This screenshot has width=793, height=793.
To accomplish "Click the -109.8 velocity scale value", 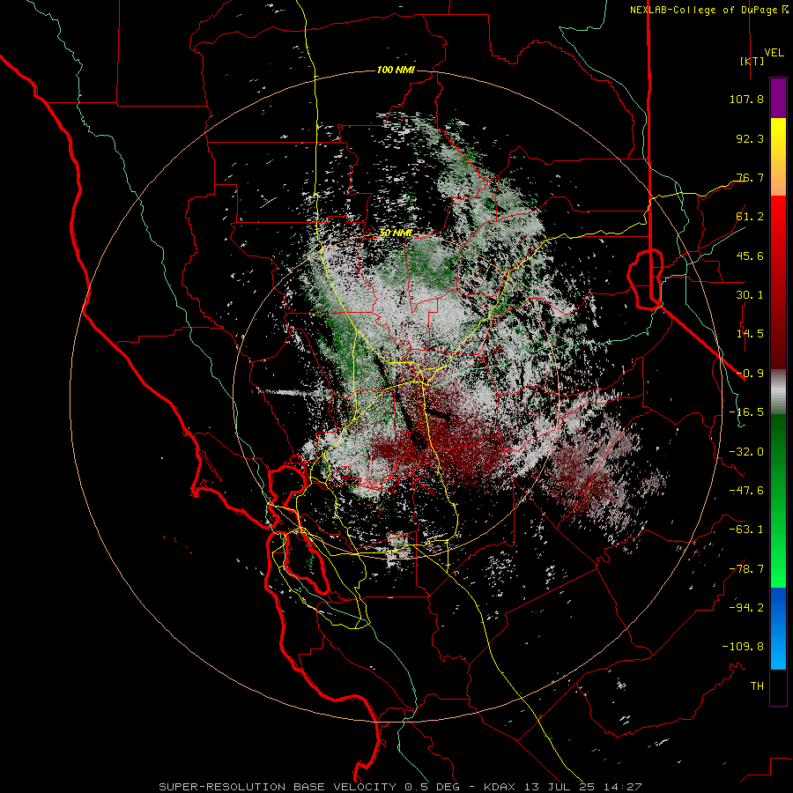I will [743, 647].
